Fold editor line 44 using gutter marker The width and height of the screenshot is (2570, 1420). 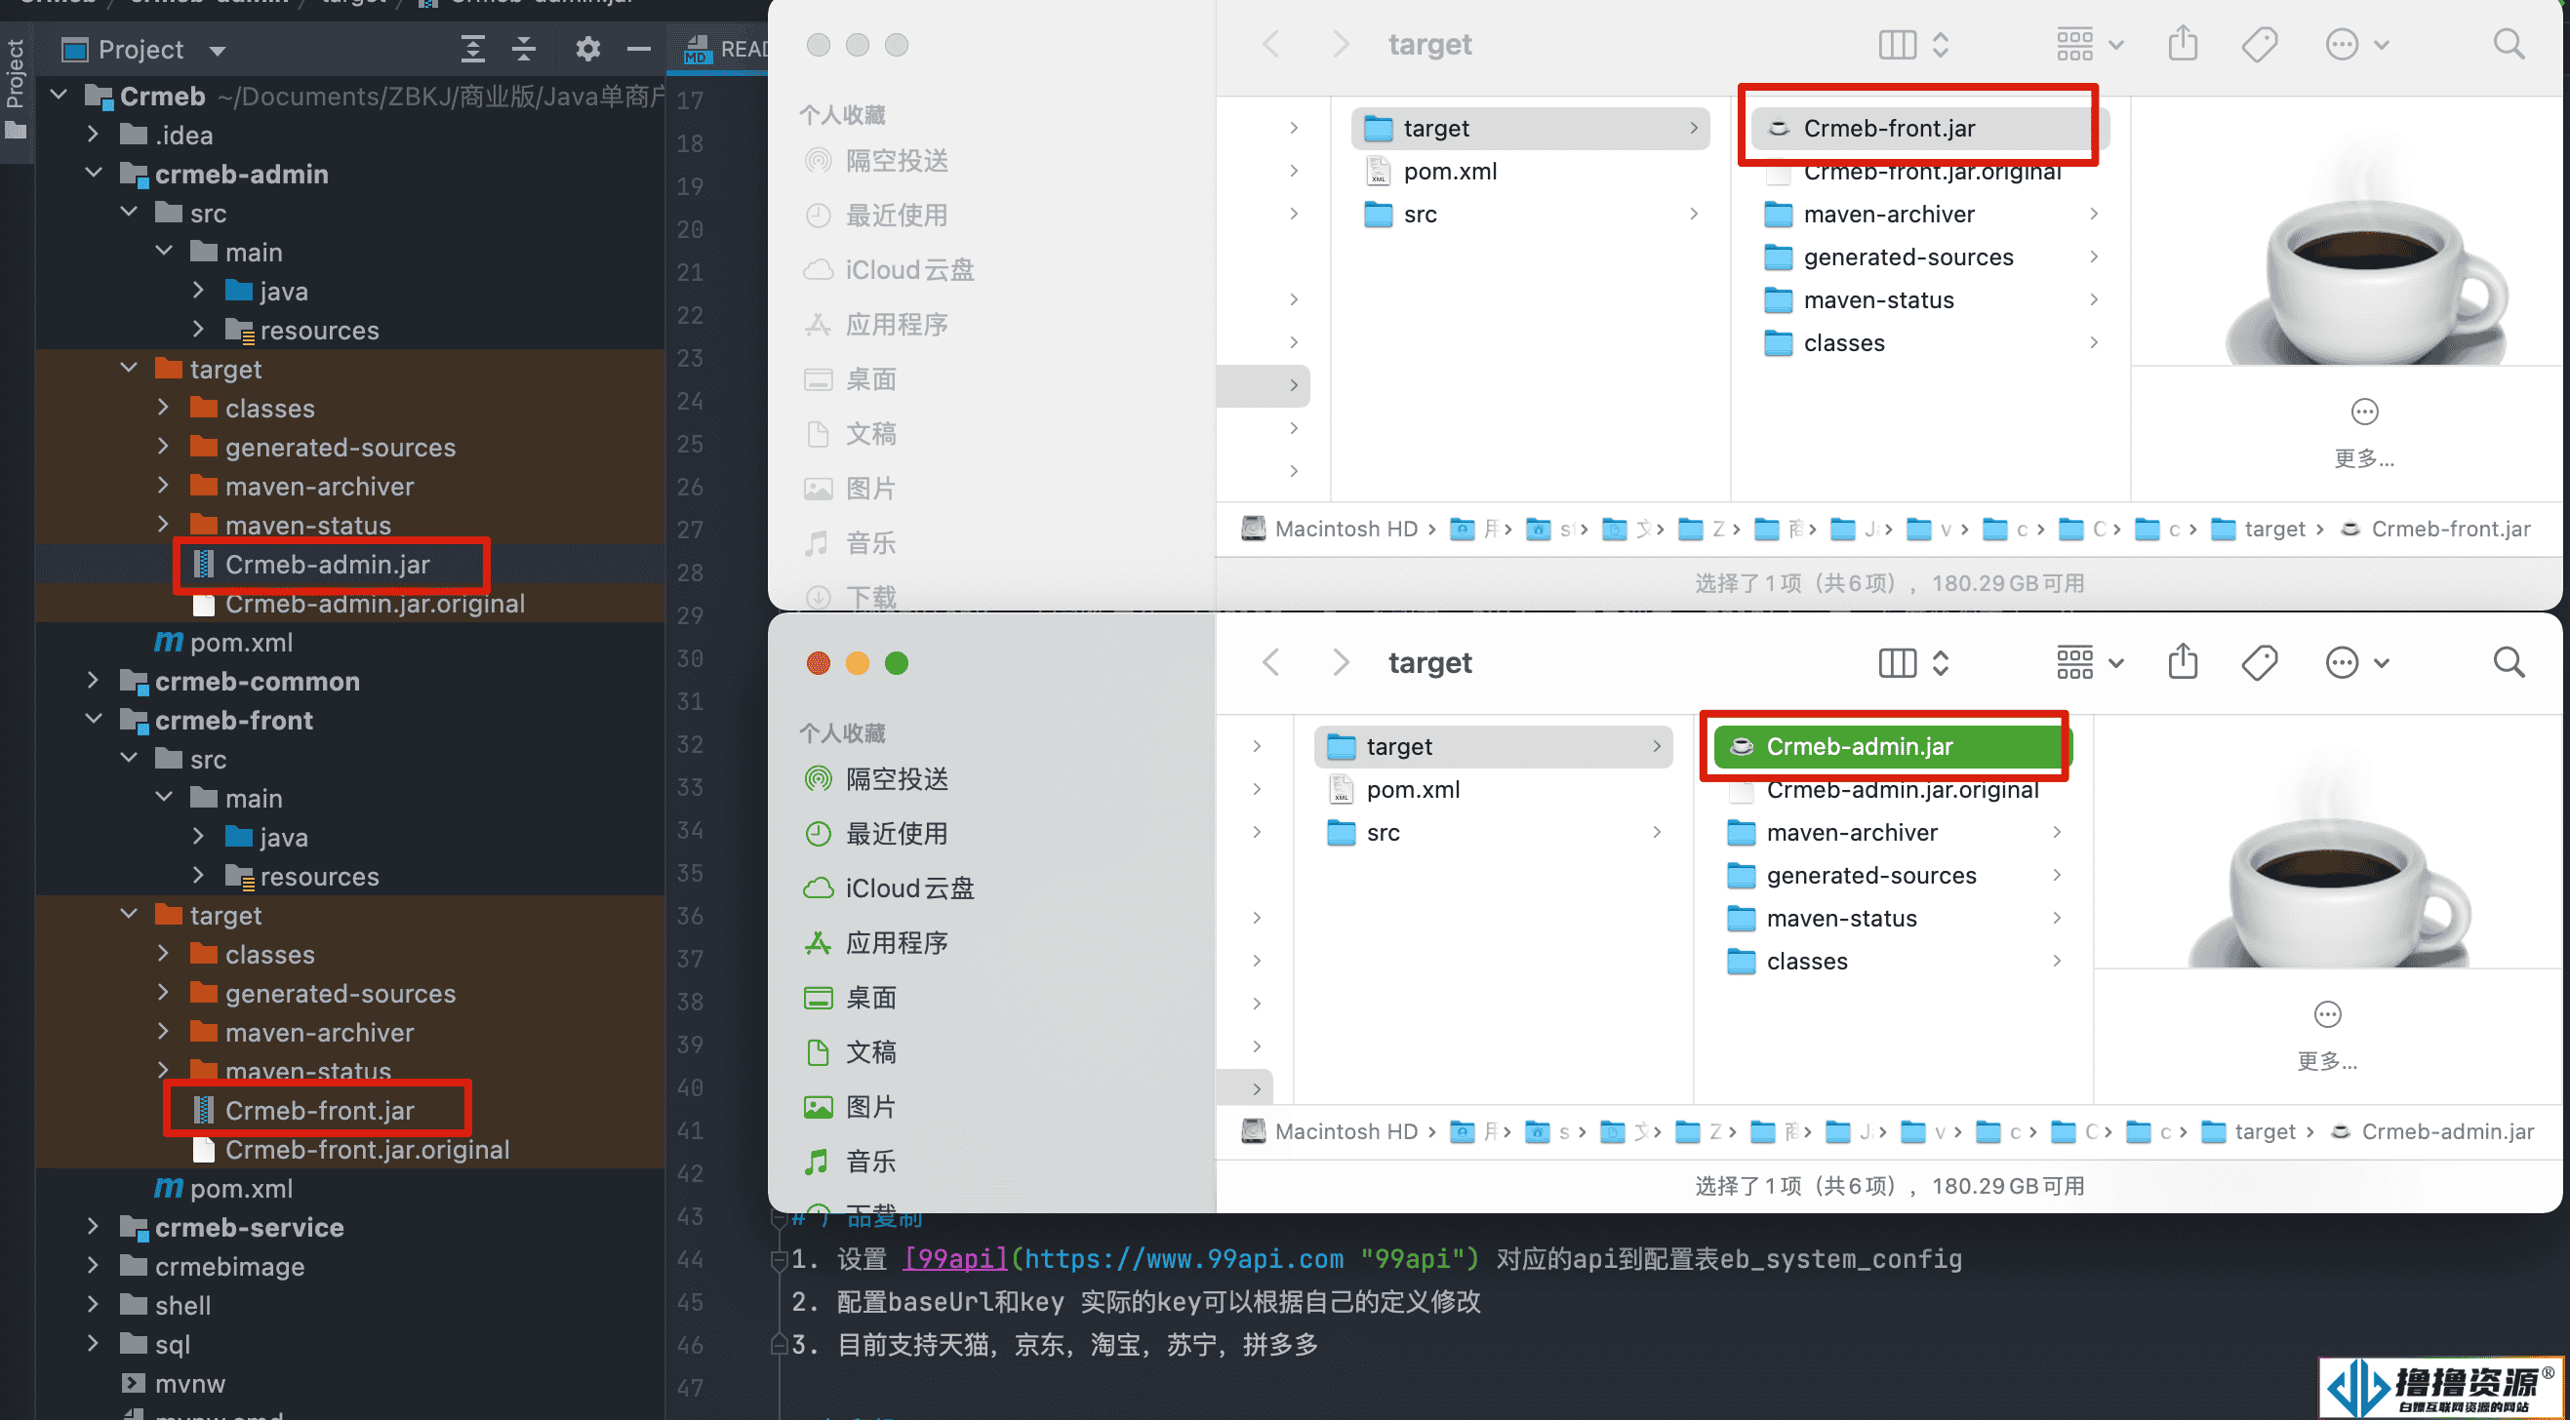(780, 1259)
